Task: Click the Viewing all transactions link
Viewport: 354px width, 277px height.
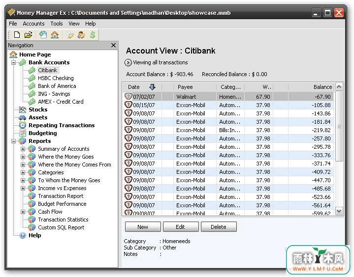Action: pos(161,62)
